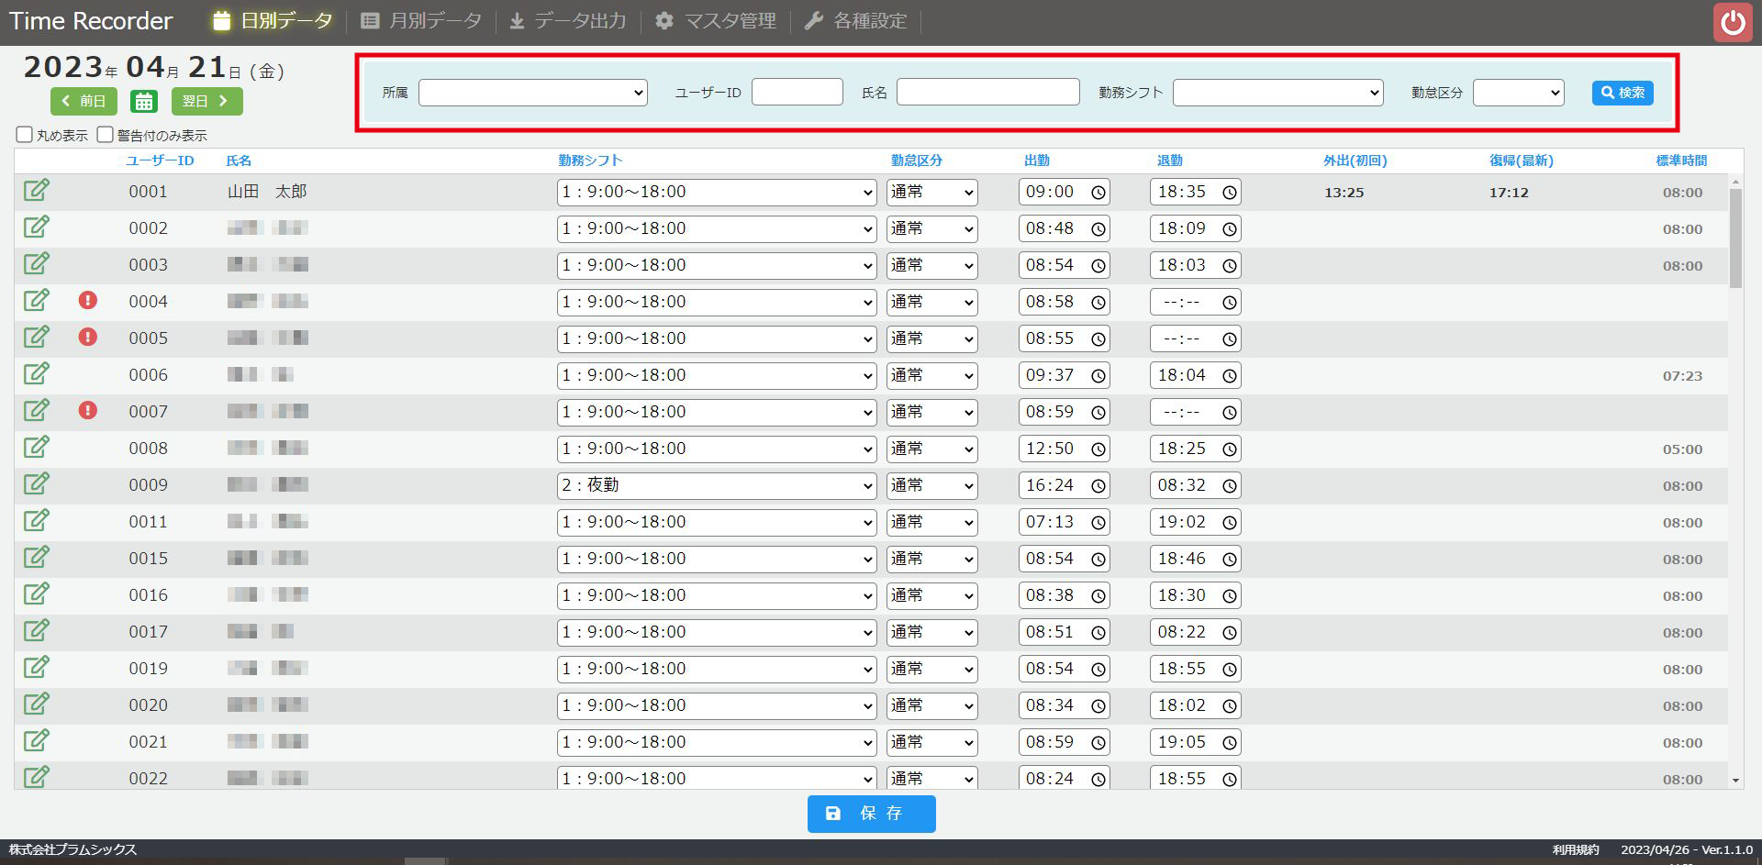Sort by 氏名 column header
The width and height of the screenshot is (1762, 865).
(x=239, y=161)
